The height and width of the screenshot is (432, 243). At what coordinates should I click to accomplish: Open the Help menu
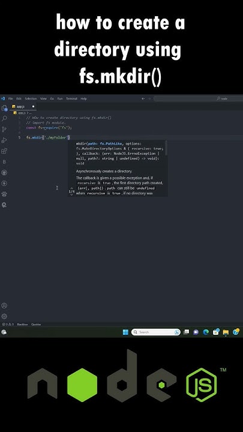84,98
